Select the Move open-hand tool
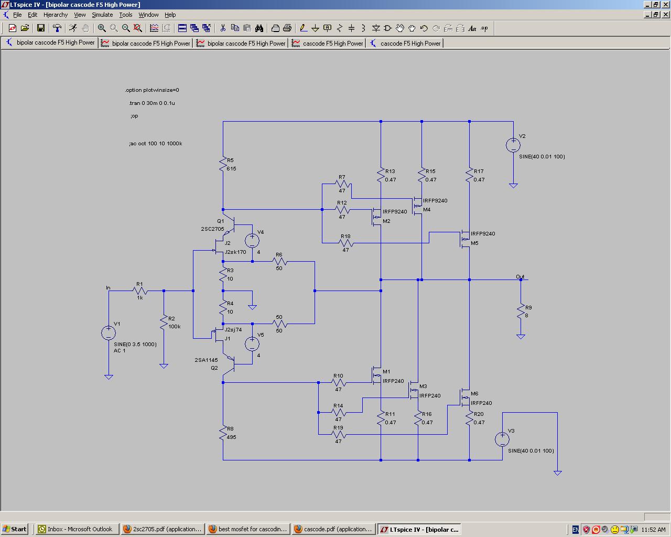671x537 pixels. click(400, 28)
